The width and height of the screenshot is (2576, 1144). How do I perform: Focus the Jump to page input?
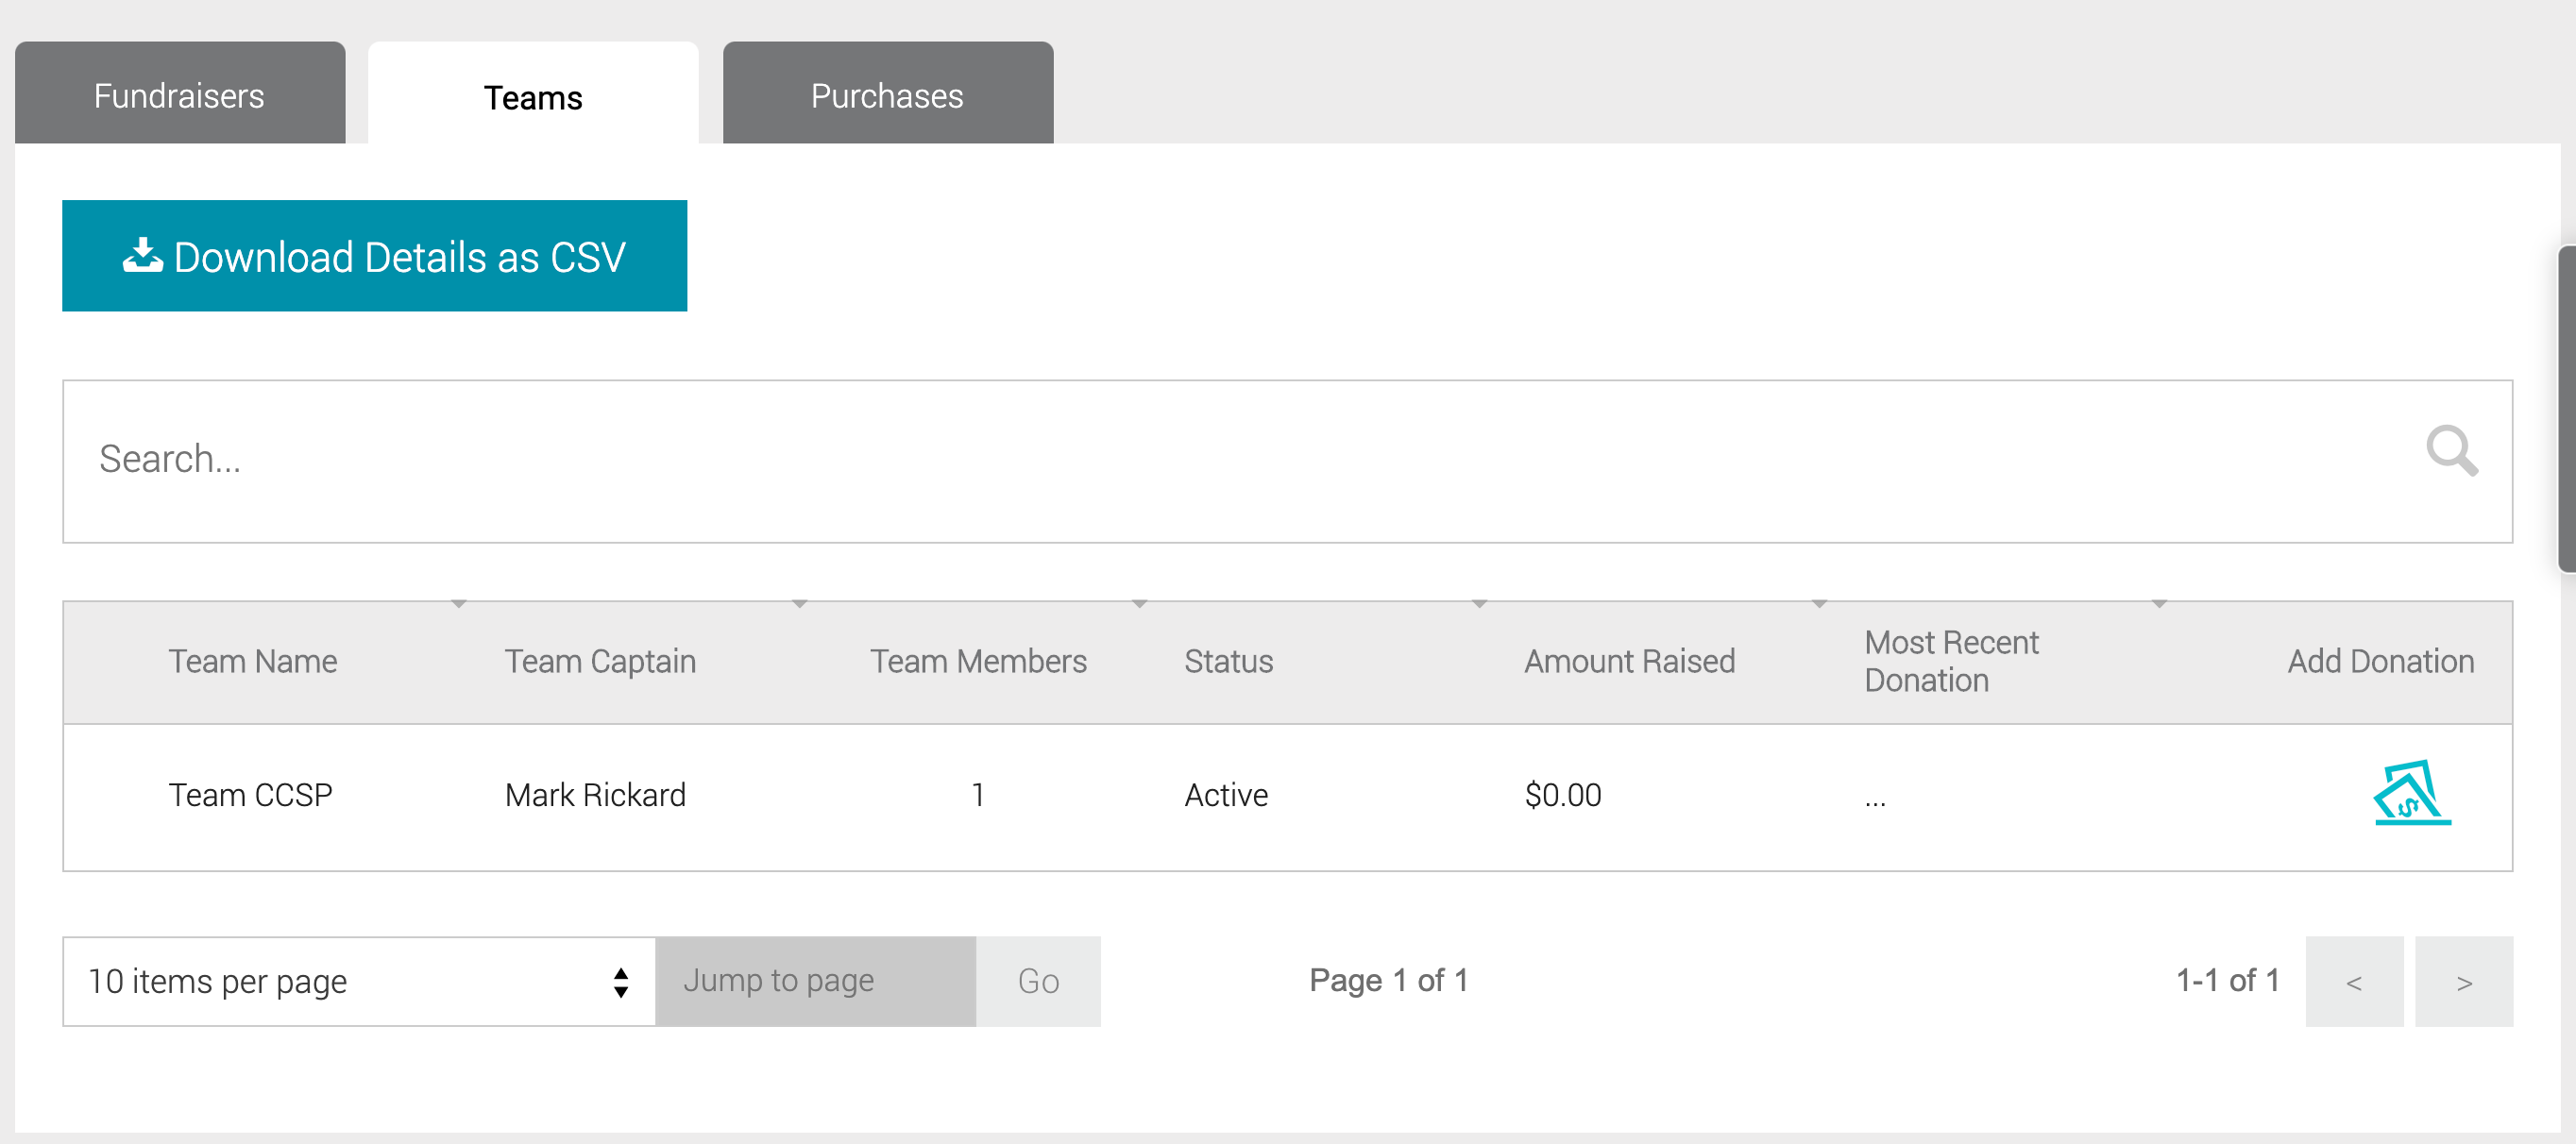815,981
